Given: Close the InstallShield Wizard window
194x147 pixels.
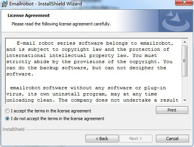Looking at the screenshot, I should pos(184,2).
